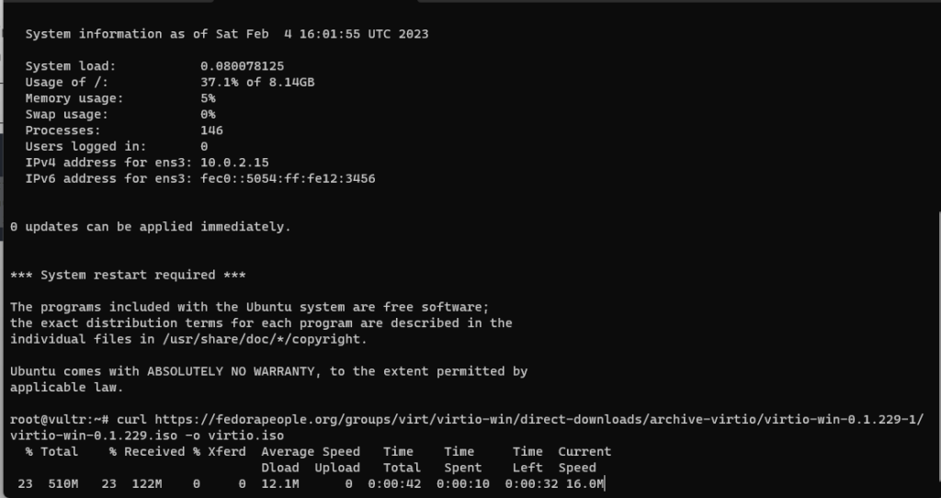
Task: Click the '0 updates can be applied immediately' line
Action: click(151, 227)
